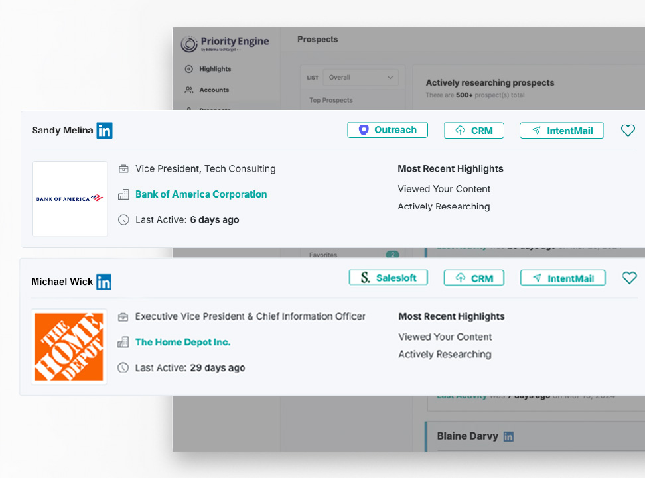Click 'Actively Researching' for Michael Wick
Viewport: 645px width, 478px height.
point(445,354)
